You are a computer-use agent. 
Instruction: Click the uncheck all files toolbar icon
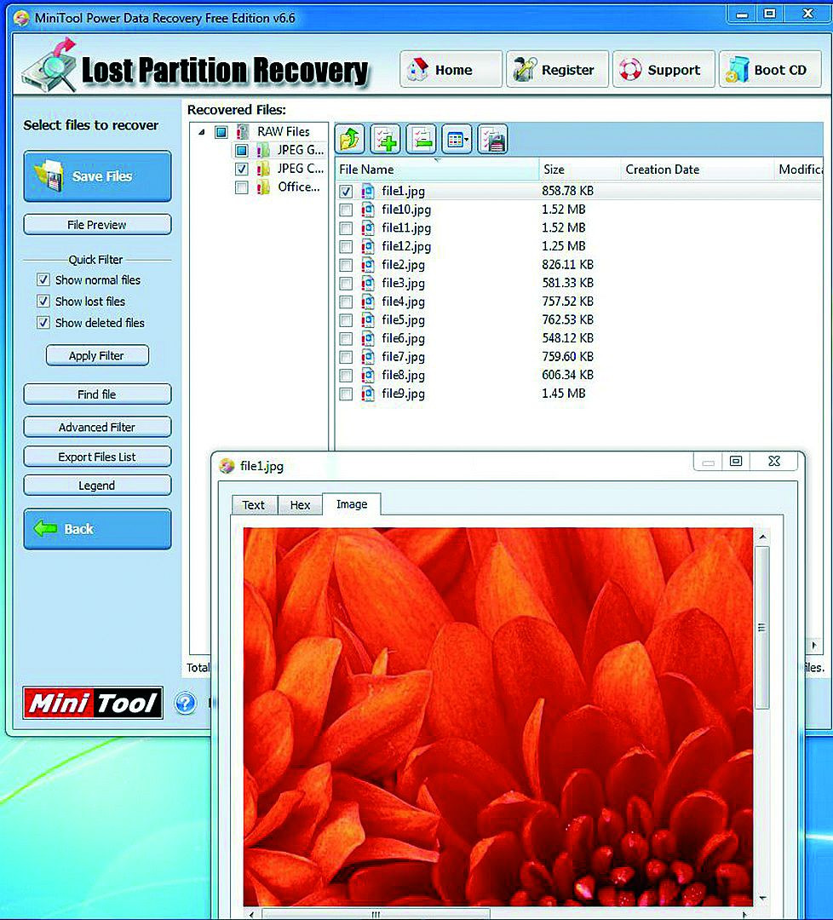click(x=422, y=140)
